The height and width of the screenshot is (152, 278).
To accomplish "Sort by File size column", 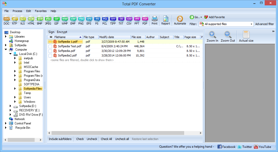I will 138,37.
